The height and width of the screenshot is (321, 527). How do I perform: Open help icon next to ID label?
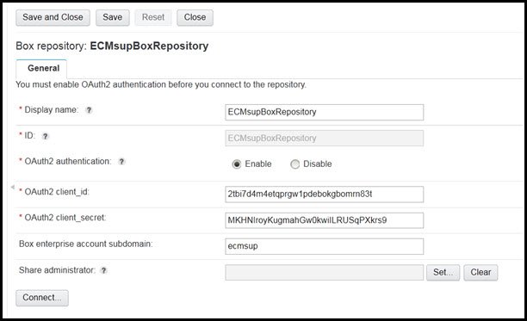[x=45, y=136]
